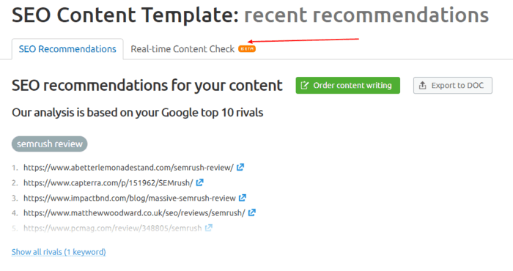
Task: Click the orange BETA badge
Action: (247, 49)
